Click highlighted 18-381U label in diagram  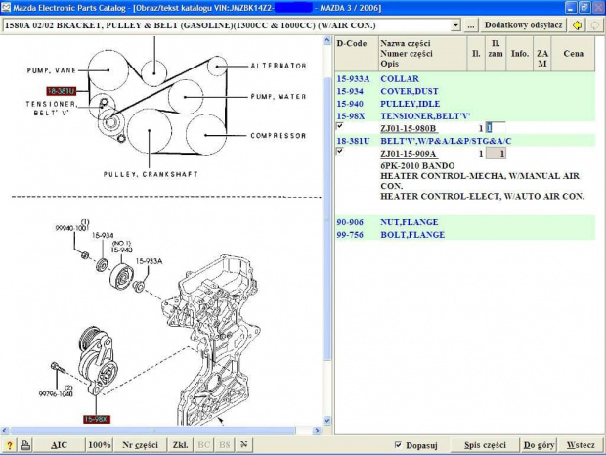pos(61,91)
